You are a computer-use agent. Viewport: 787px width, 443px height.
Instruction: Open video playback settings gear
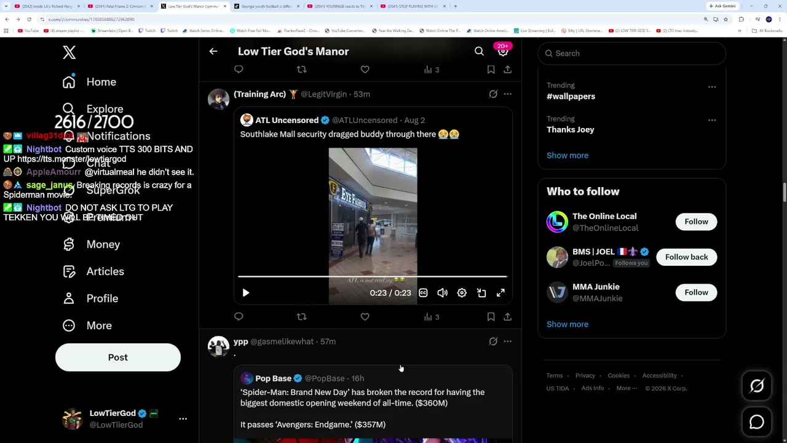pyautogui.click(x=462, y=293)
